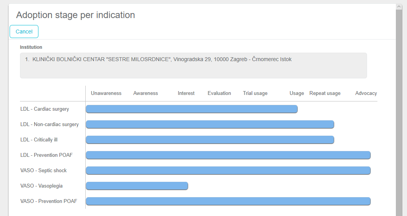Click the VASO - Septic shock bar
The height and width of the screenshot is (216, 407).
point(228,171)
